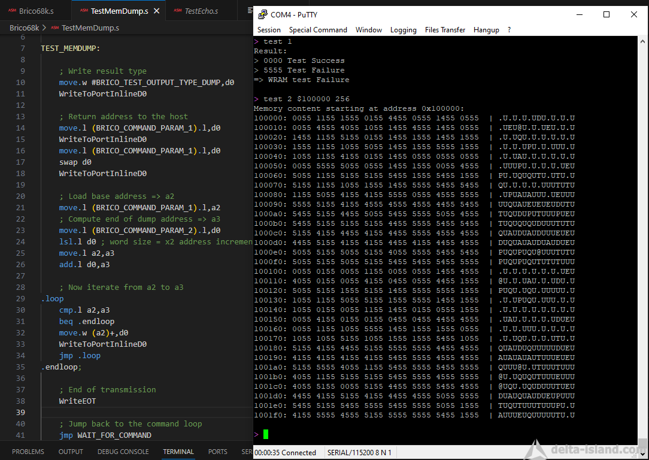Click the Brico68k breadcrumb folder
The image size is (649, 460).
tap(25, 28)
